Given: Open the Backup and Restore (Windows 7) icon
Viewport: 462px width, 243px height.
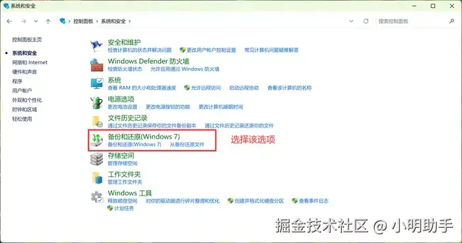Looking at the screenshot, I should (x=96, y=140).
